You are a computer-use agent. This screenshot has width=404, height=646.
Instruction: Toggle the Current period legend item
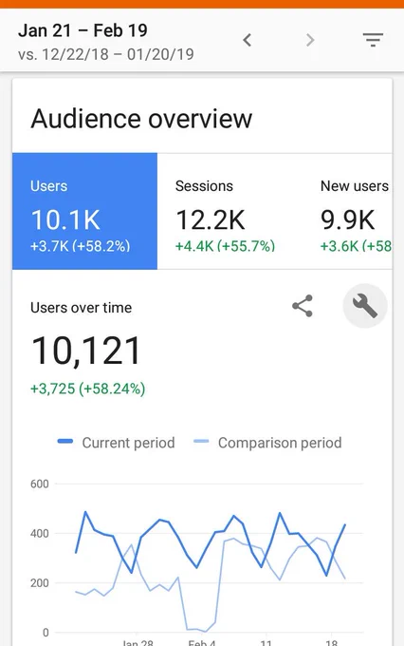click(x=117, y=443)
